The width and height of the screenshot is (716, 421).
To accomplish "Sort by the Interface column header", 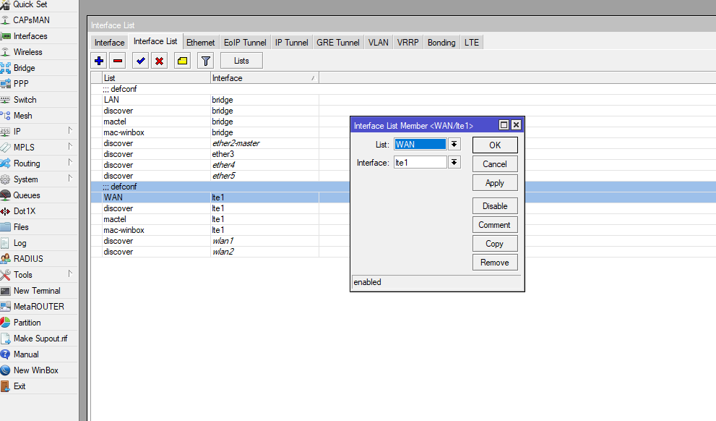I will 264,78.
